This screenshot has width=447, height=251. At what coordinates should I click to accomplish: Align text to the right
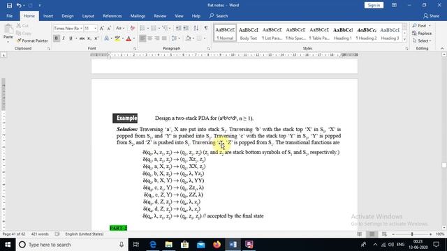pyautogui.click(x=157, y=38)
